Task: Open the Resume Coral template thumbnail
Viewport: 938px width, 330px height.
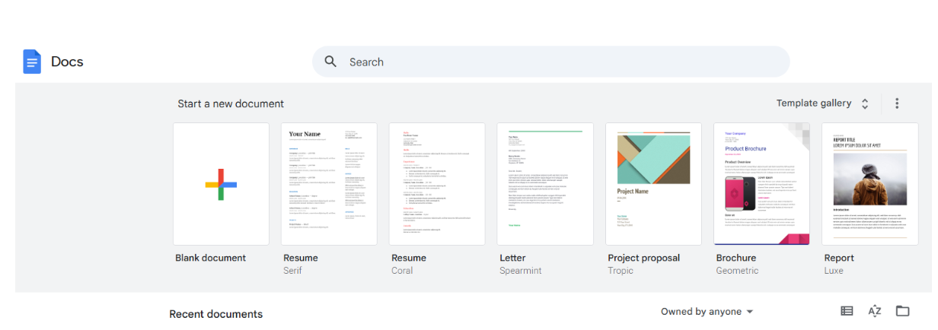Action: point(437,184)
